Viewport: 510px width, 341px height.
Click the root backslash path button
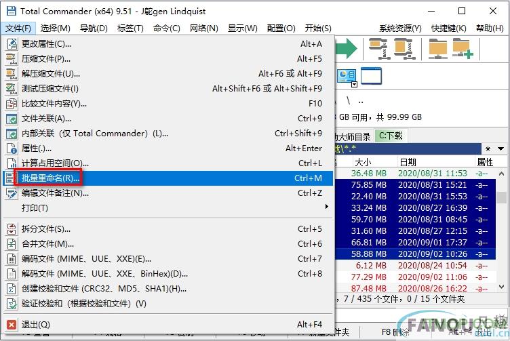(x=349, y=101)
